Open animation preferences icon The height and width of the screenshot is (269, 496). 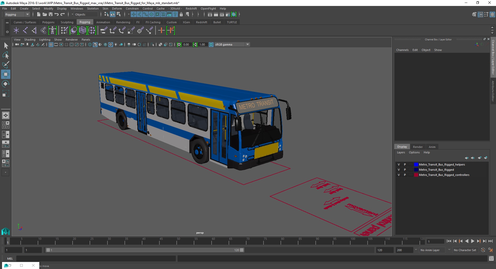click(x=491, y=250)
